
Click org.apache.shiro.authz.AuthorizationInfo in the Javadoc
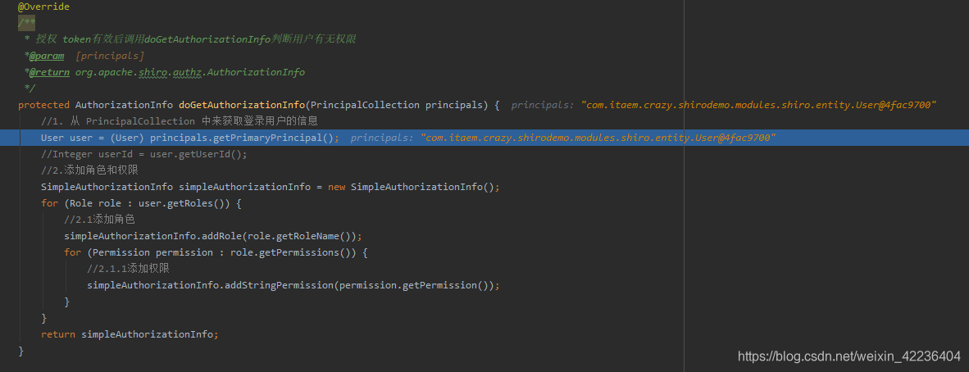coord(190,72)
